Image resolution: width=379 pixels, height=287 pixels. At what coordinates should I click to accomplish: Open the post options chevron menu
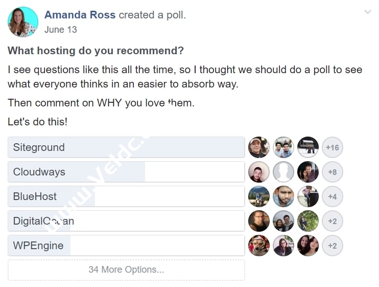(367, 12)
